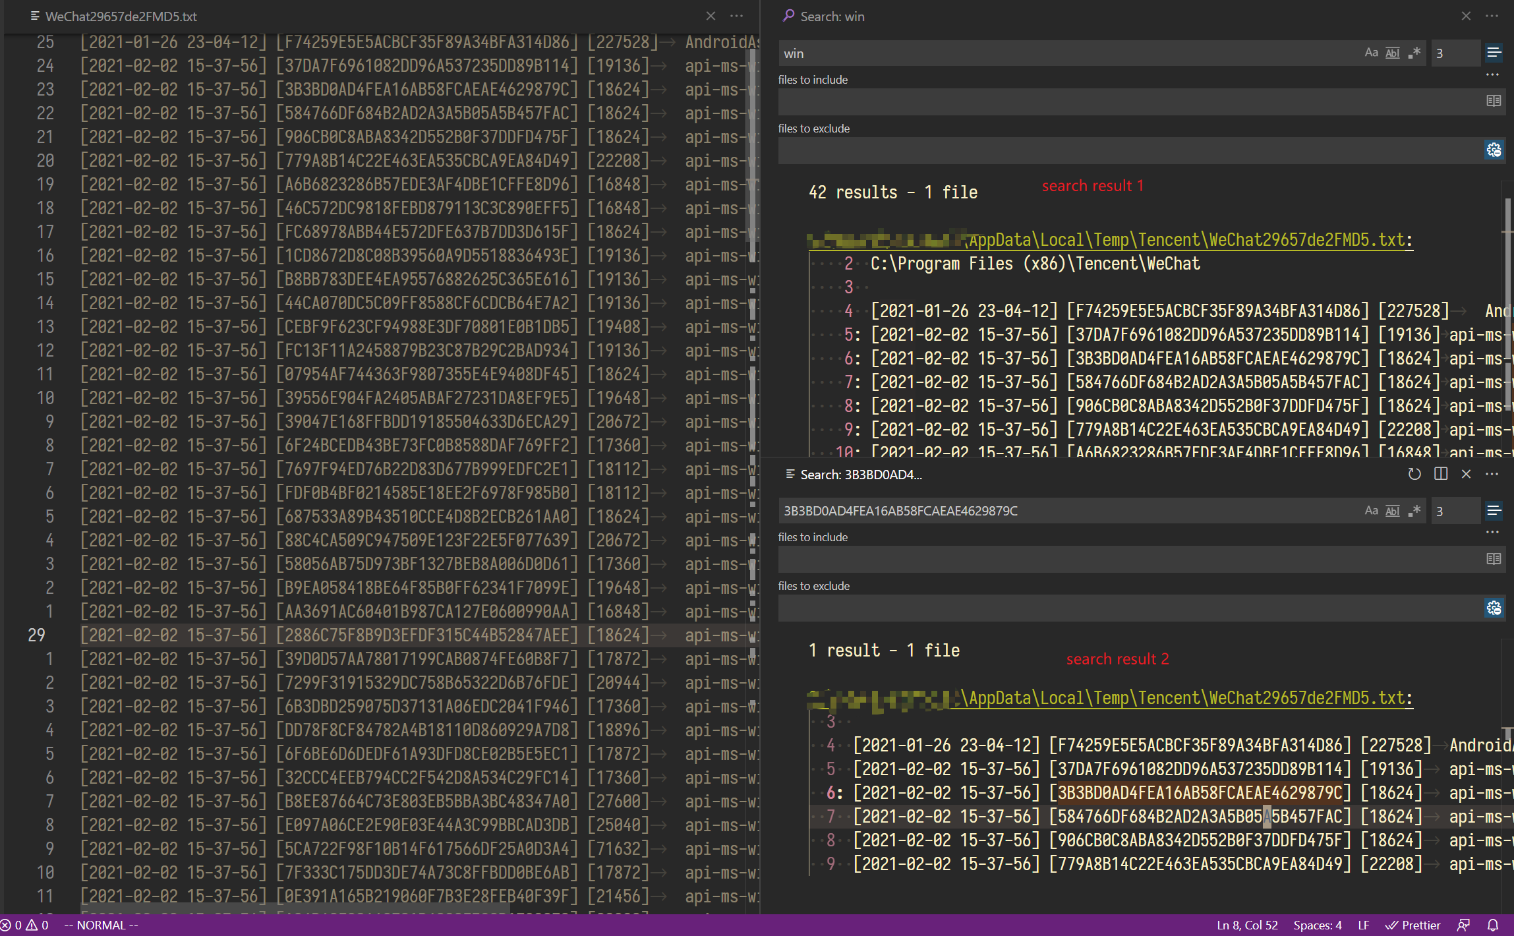The width and height of the screenshot is (1514, 936).
Task: Enable regex matching in the win search
Action: tap(1413, 53)
